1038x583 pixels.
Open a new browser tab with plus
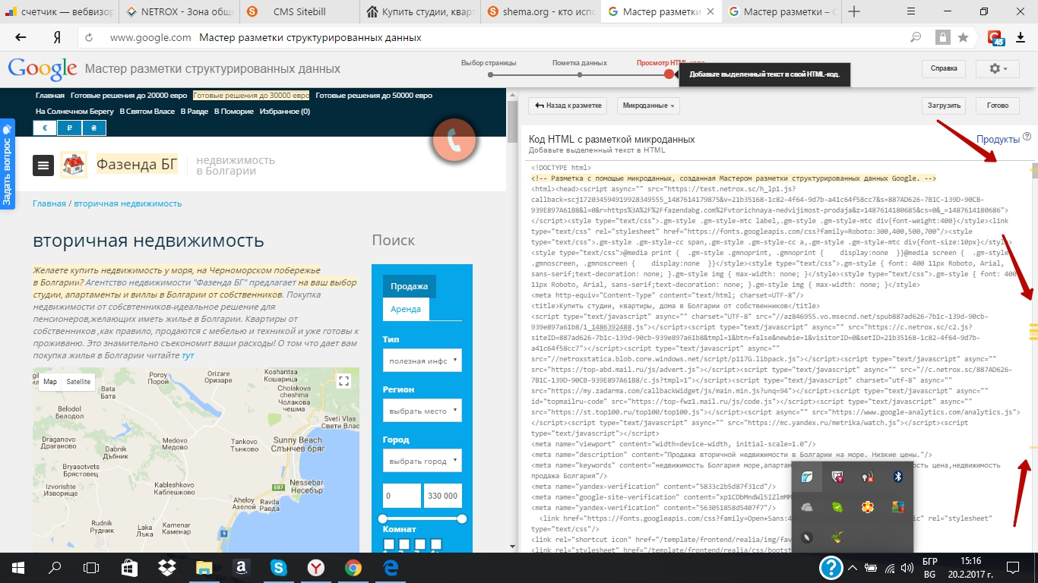tap(854, 11)
